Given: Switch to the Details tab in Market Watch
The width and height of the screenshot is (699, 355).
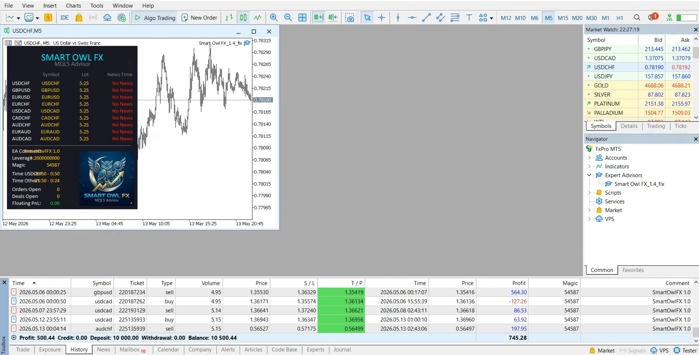Looking at the screenshot, I should coord(629,126).
